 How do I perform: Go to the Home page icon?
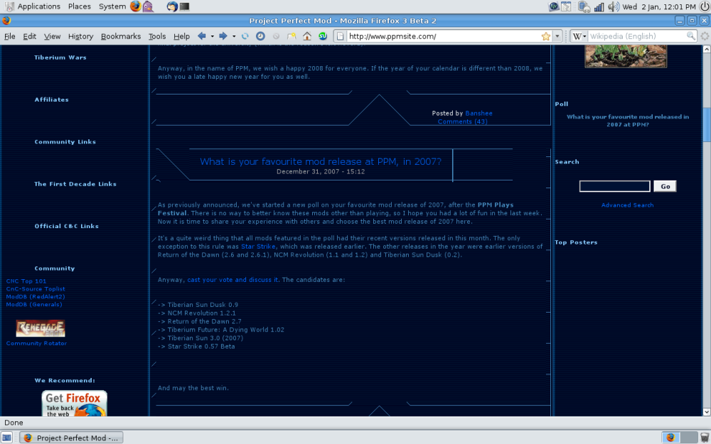click(307, 36)
